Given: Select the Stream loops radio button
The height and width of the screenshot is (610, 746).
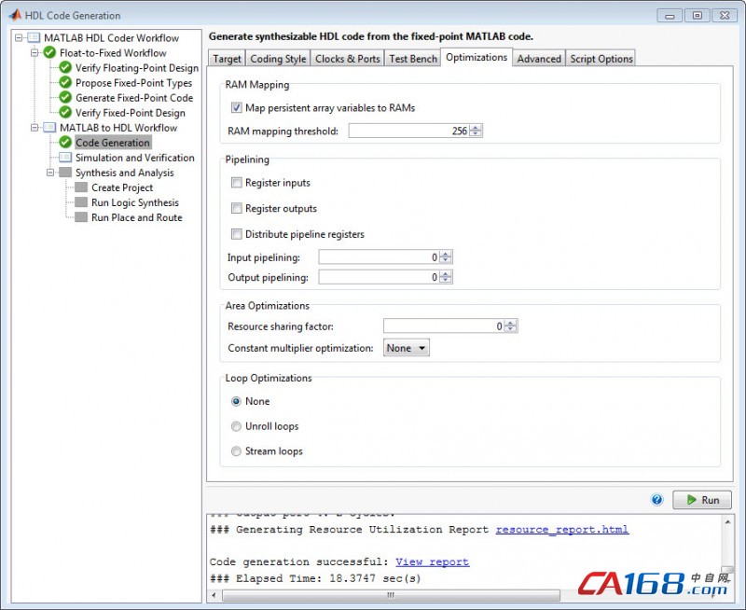Looking at the screenshot, I should click(236, 451).
